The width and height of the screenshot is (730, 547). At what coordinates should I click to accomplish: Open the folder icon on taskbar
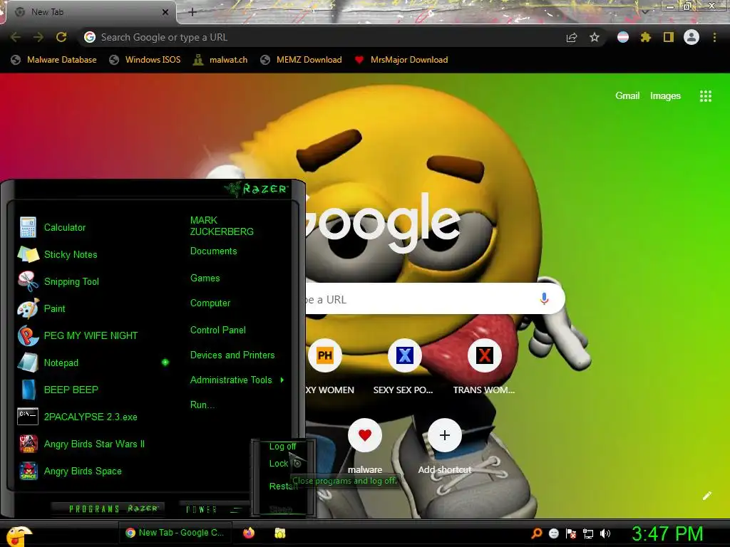pos(279,533)
